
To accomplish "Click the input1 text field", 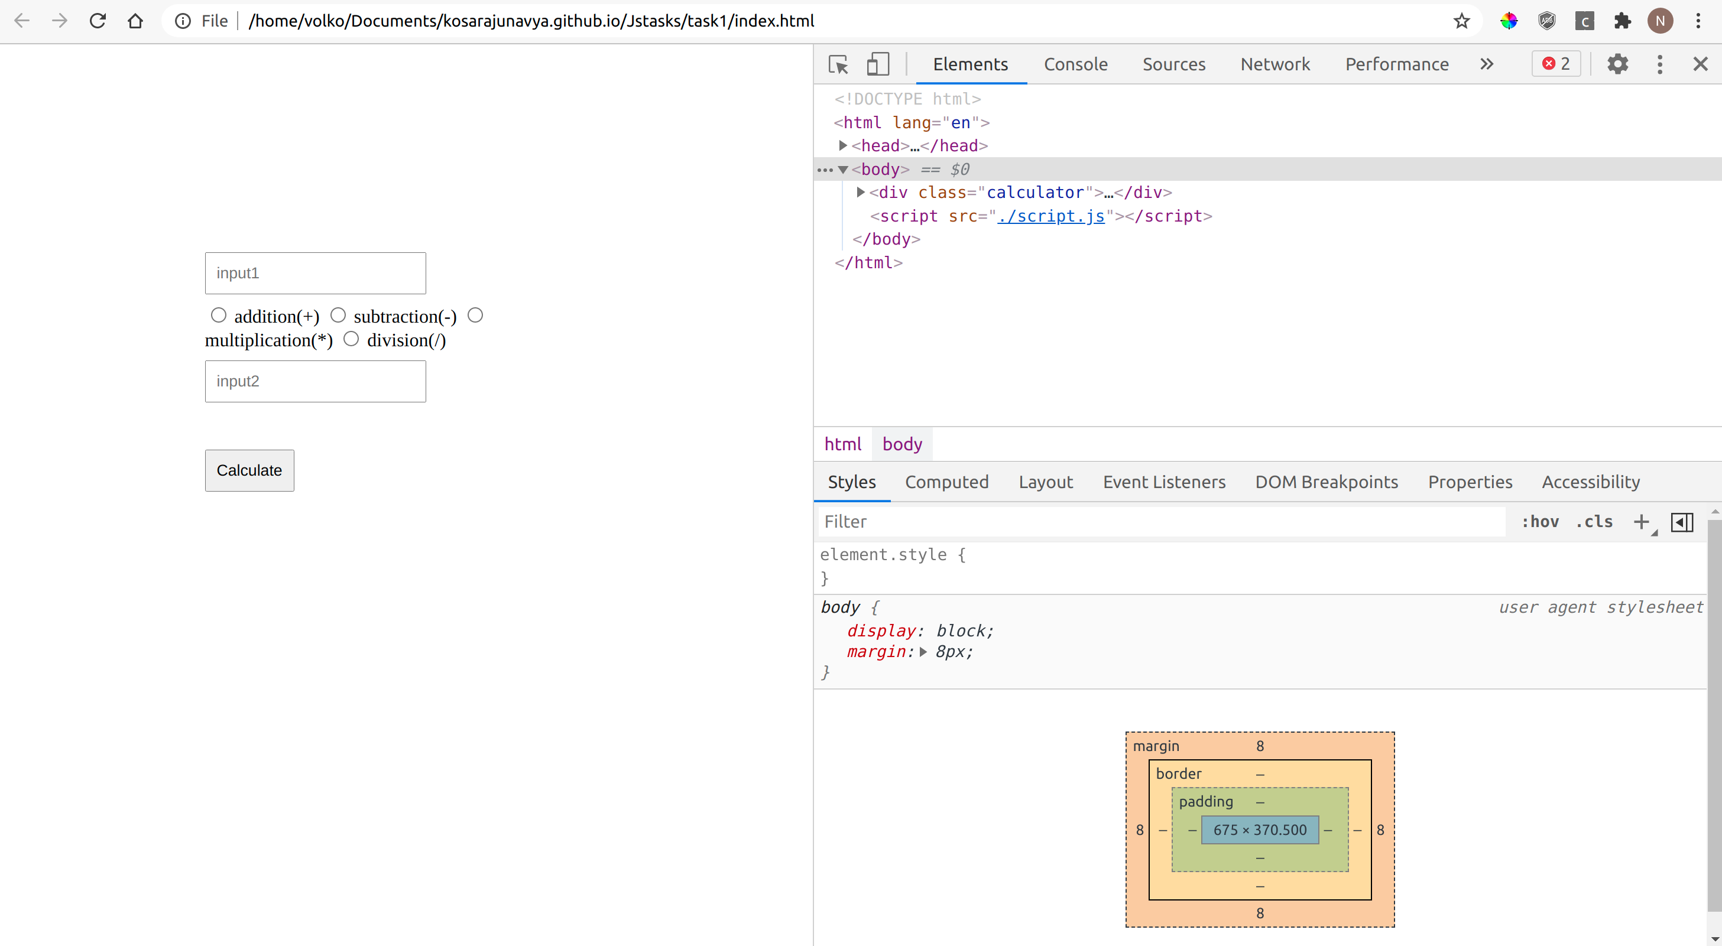I will (x=315, y=272).
